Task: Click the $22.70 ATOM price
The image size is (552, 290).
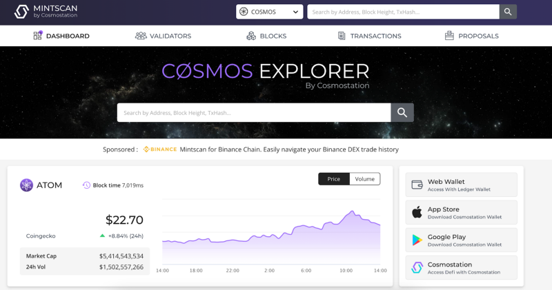Action: 124,220
